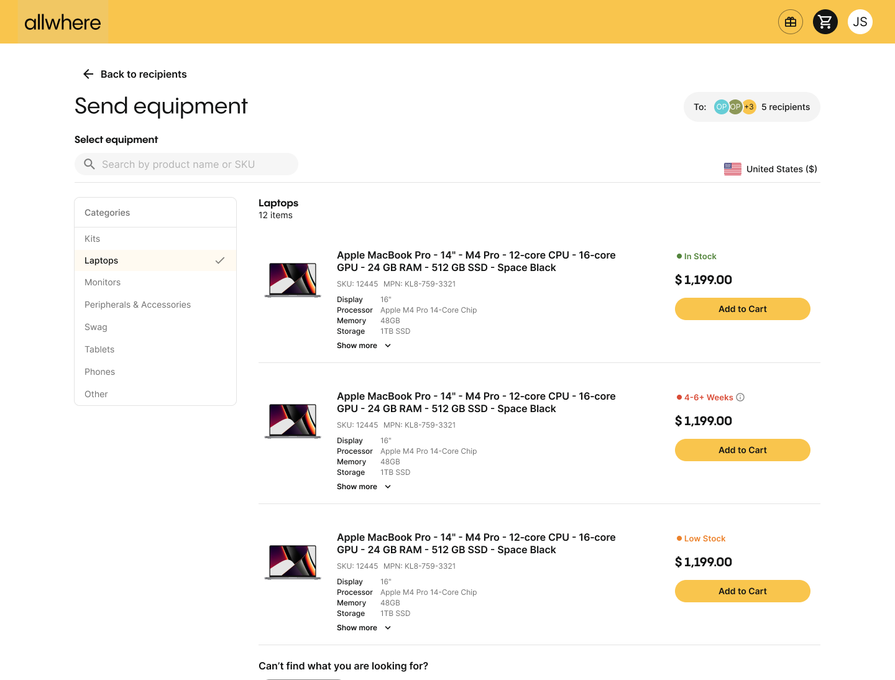Click the info icon beside 4-6+ Weeks
Image resolution: width=895 pixels, height=680 pixels.
[740, 397]
